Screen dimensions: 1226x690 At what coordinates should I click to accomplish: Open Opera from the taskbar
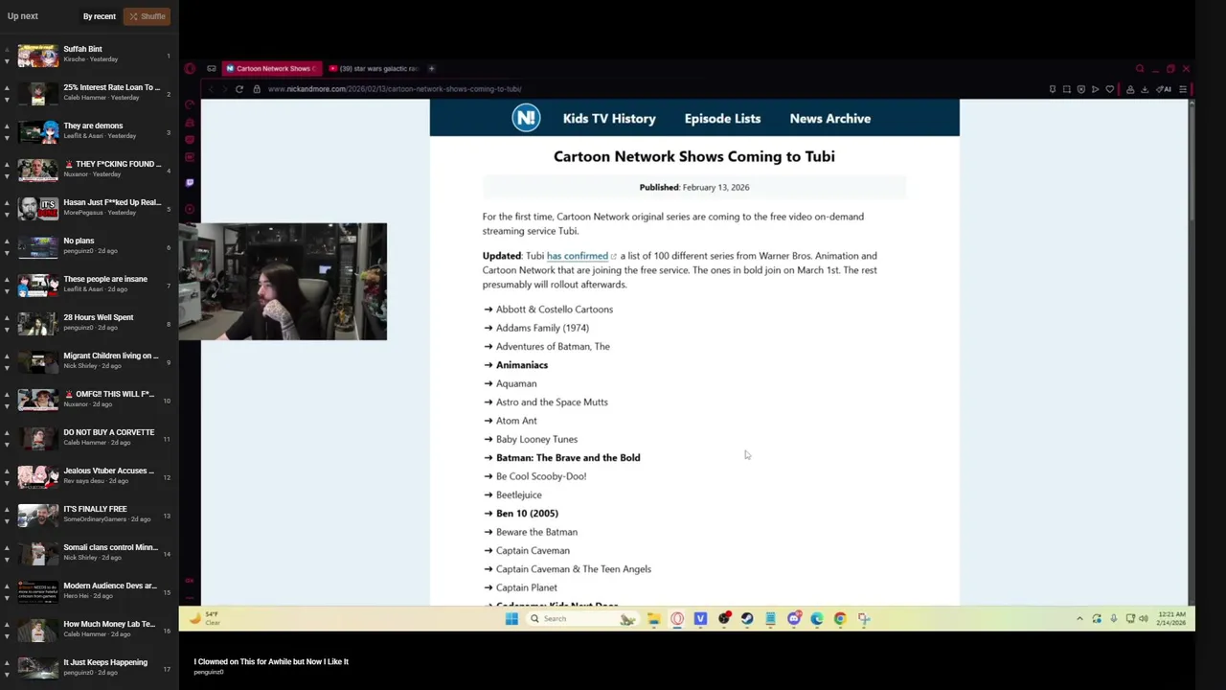tap(677, 619)
